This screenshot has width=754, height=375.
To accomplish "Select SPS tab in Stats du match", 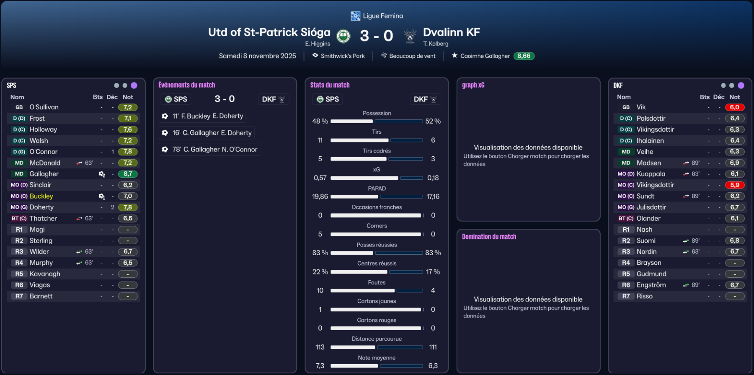I will point(328,99).
